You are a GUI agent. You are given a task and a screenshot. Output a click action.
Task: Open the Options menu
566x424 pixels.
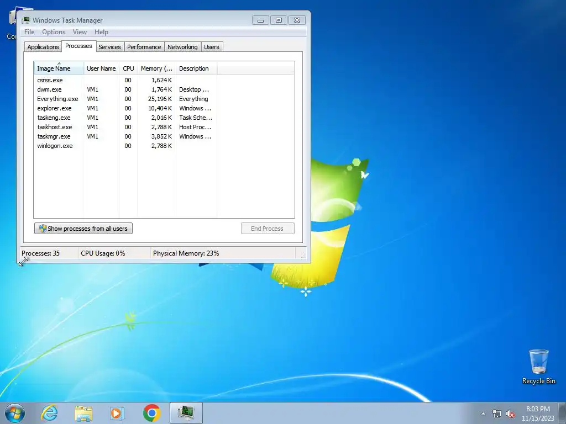click(x=54, y=32)
